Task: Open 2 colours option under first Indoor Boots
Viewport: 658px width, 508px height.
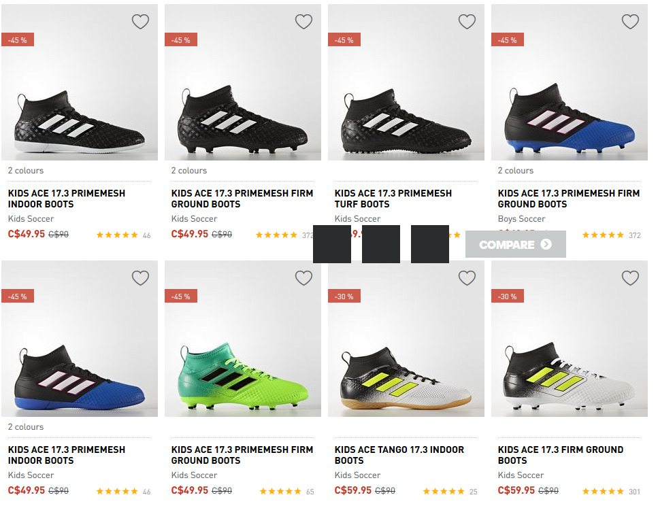Action: 26,170
